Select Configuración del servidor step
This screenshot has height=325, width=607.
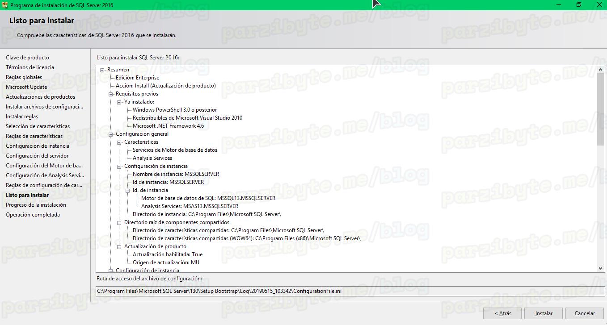tap(37, 156)
